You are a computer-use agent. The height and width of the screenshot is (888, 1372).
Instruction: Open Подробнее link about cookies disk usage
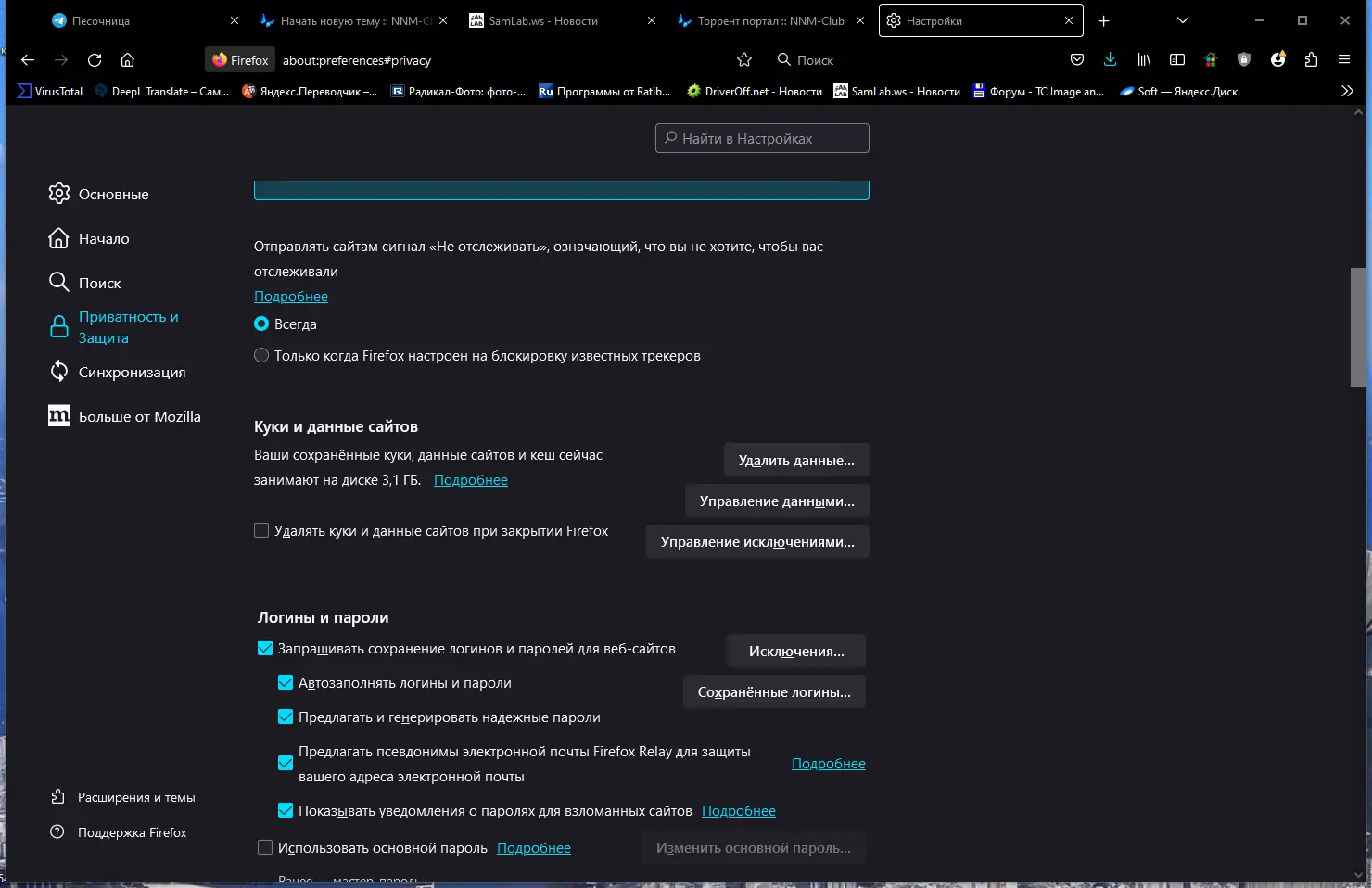click(x=471, y=480)
